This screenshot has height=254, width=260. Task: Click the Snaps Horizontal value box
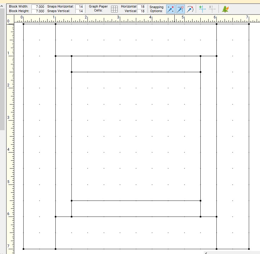click(x=79, y=7)
